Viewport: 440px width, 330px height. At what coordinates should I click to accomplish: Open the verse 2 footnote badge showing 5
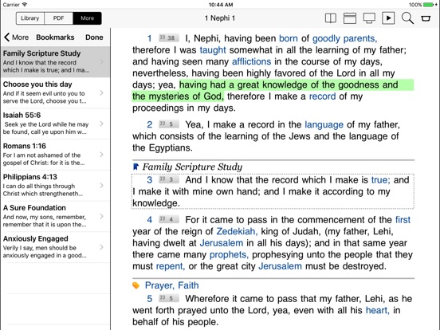(169, 124)
